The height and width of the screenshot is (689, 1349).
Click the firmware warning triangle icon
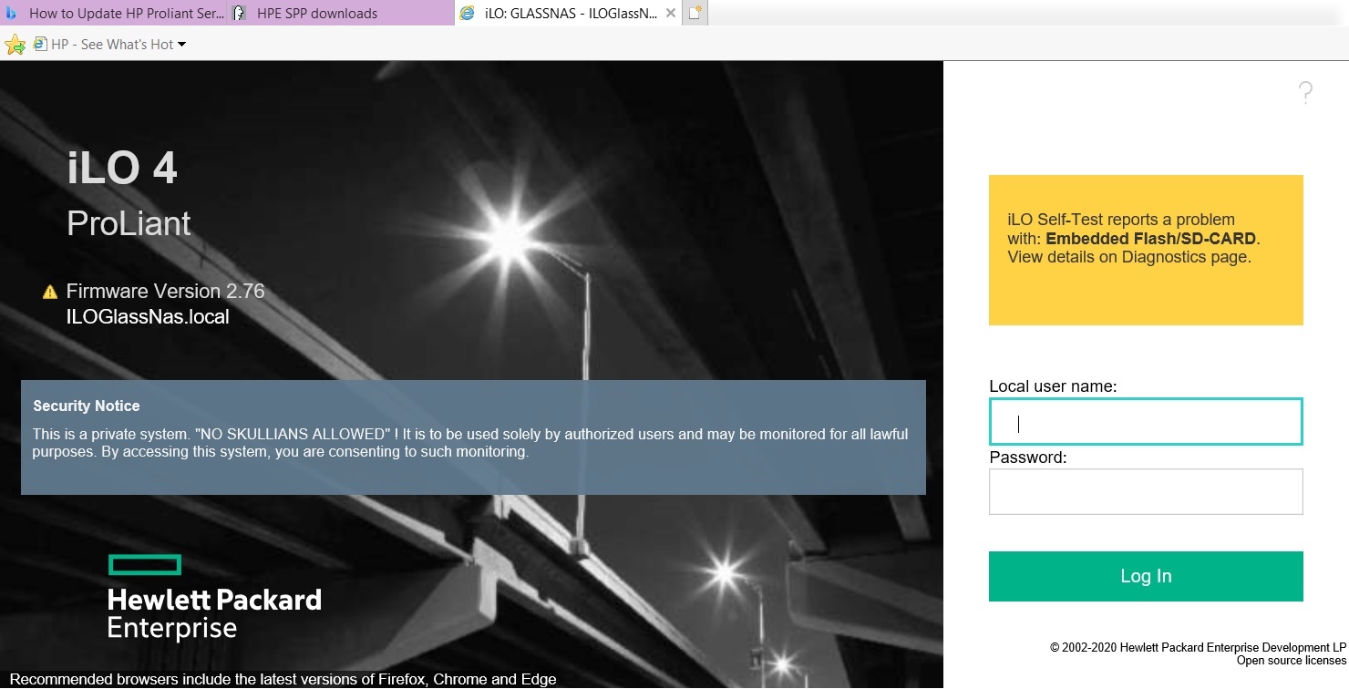click(x=50, y=292)
